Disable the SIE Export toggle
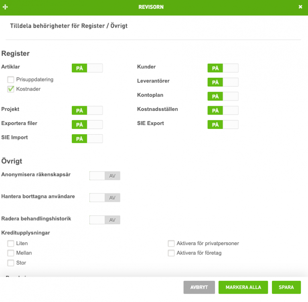This screenshot has height=302, width=308. [x=223, y=124]
